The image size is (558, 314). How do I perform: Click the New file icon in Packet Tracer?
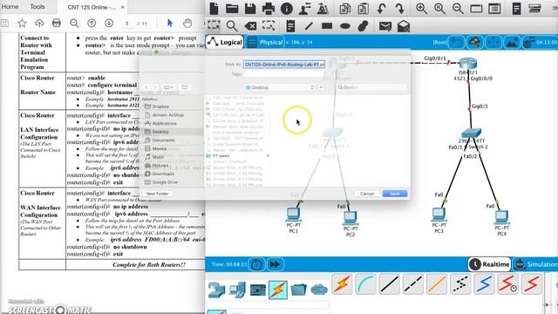pyautogui.click(x=214, y=8)
